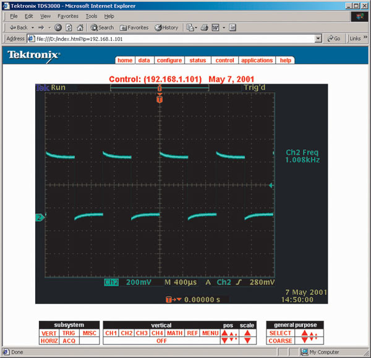The height and width of the screenshot is (358, 371).
Task: Click the general purpose COARSE button
Action: click(x=280, y=341)
